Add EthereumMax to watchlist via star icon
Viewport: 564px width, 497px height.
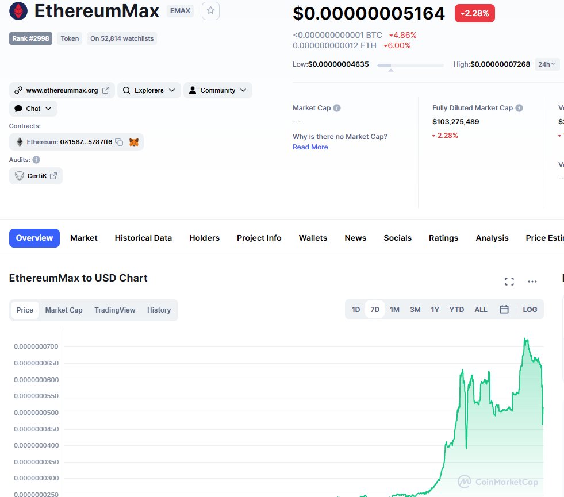210,10
